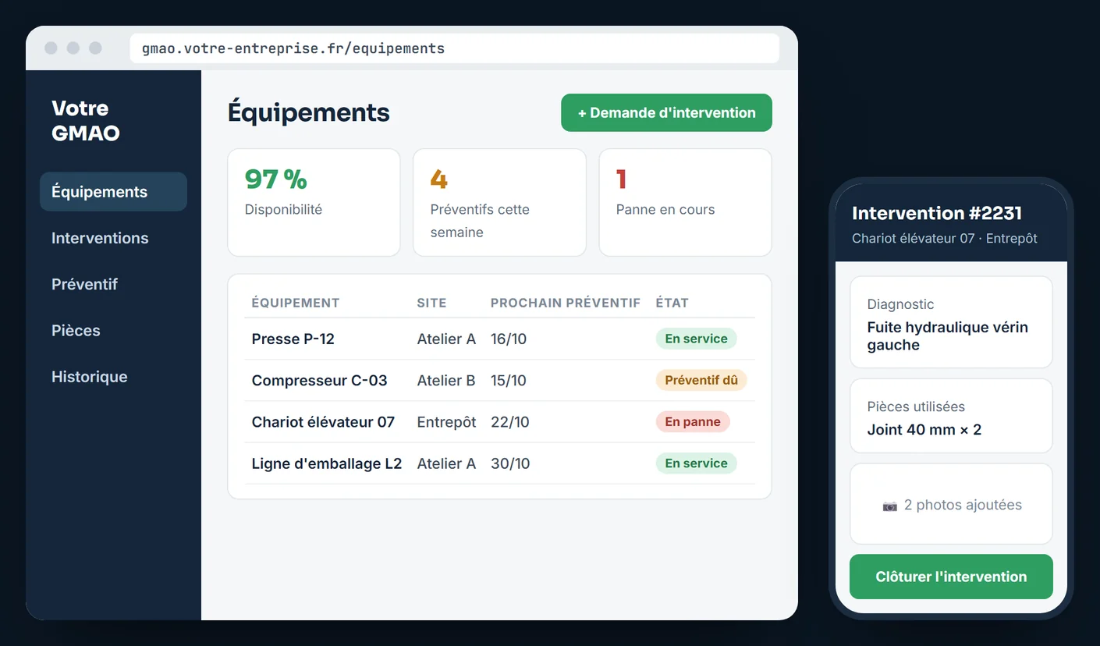
Task: Click the Votre GMAO logo
Action: point(86,120)
